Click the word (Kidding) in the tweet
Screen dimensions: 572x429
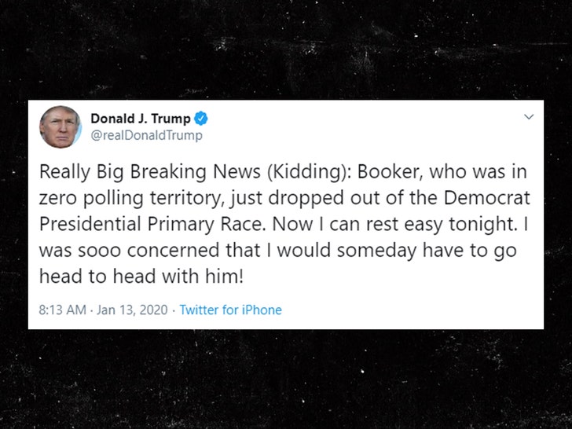(309, 172)
